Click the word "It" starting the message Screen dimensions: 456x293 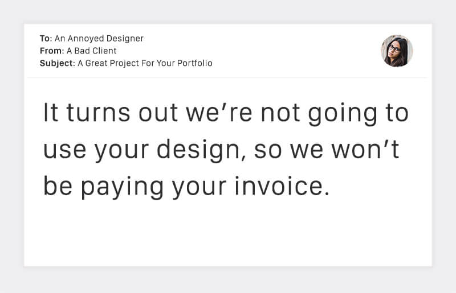click(x=51, y=113)
